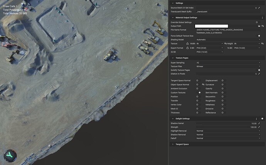266x165 pixels.
Task: Click the axis gizmo logo in viewport corner
Action: [10, 155]
